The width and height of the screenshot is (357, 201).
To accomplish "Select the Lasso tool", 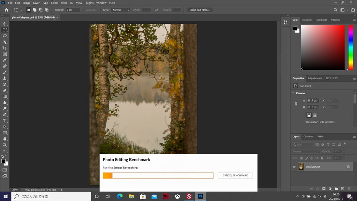I will click(x=5, y=36).
